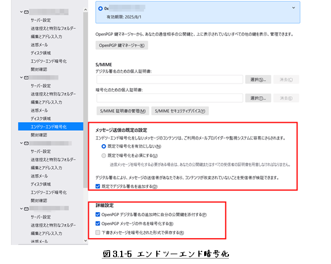Screen dimensions: 331x264
Task: Open S/MIME 証明書の管理 button
Action: point(123,111)
